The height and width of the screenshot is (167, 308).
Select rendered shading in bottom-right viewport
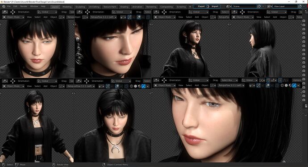tap(294, 85)
